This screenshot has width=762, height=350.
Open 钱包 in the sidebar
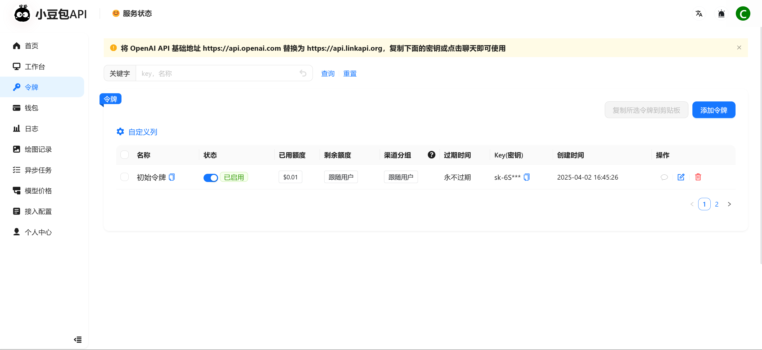(31, 108)
